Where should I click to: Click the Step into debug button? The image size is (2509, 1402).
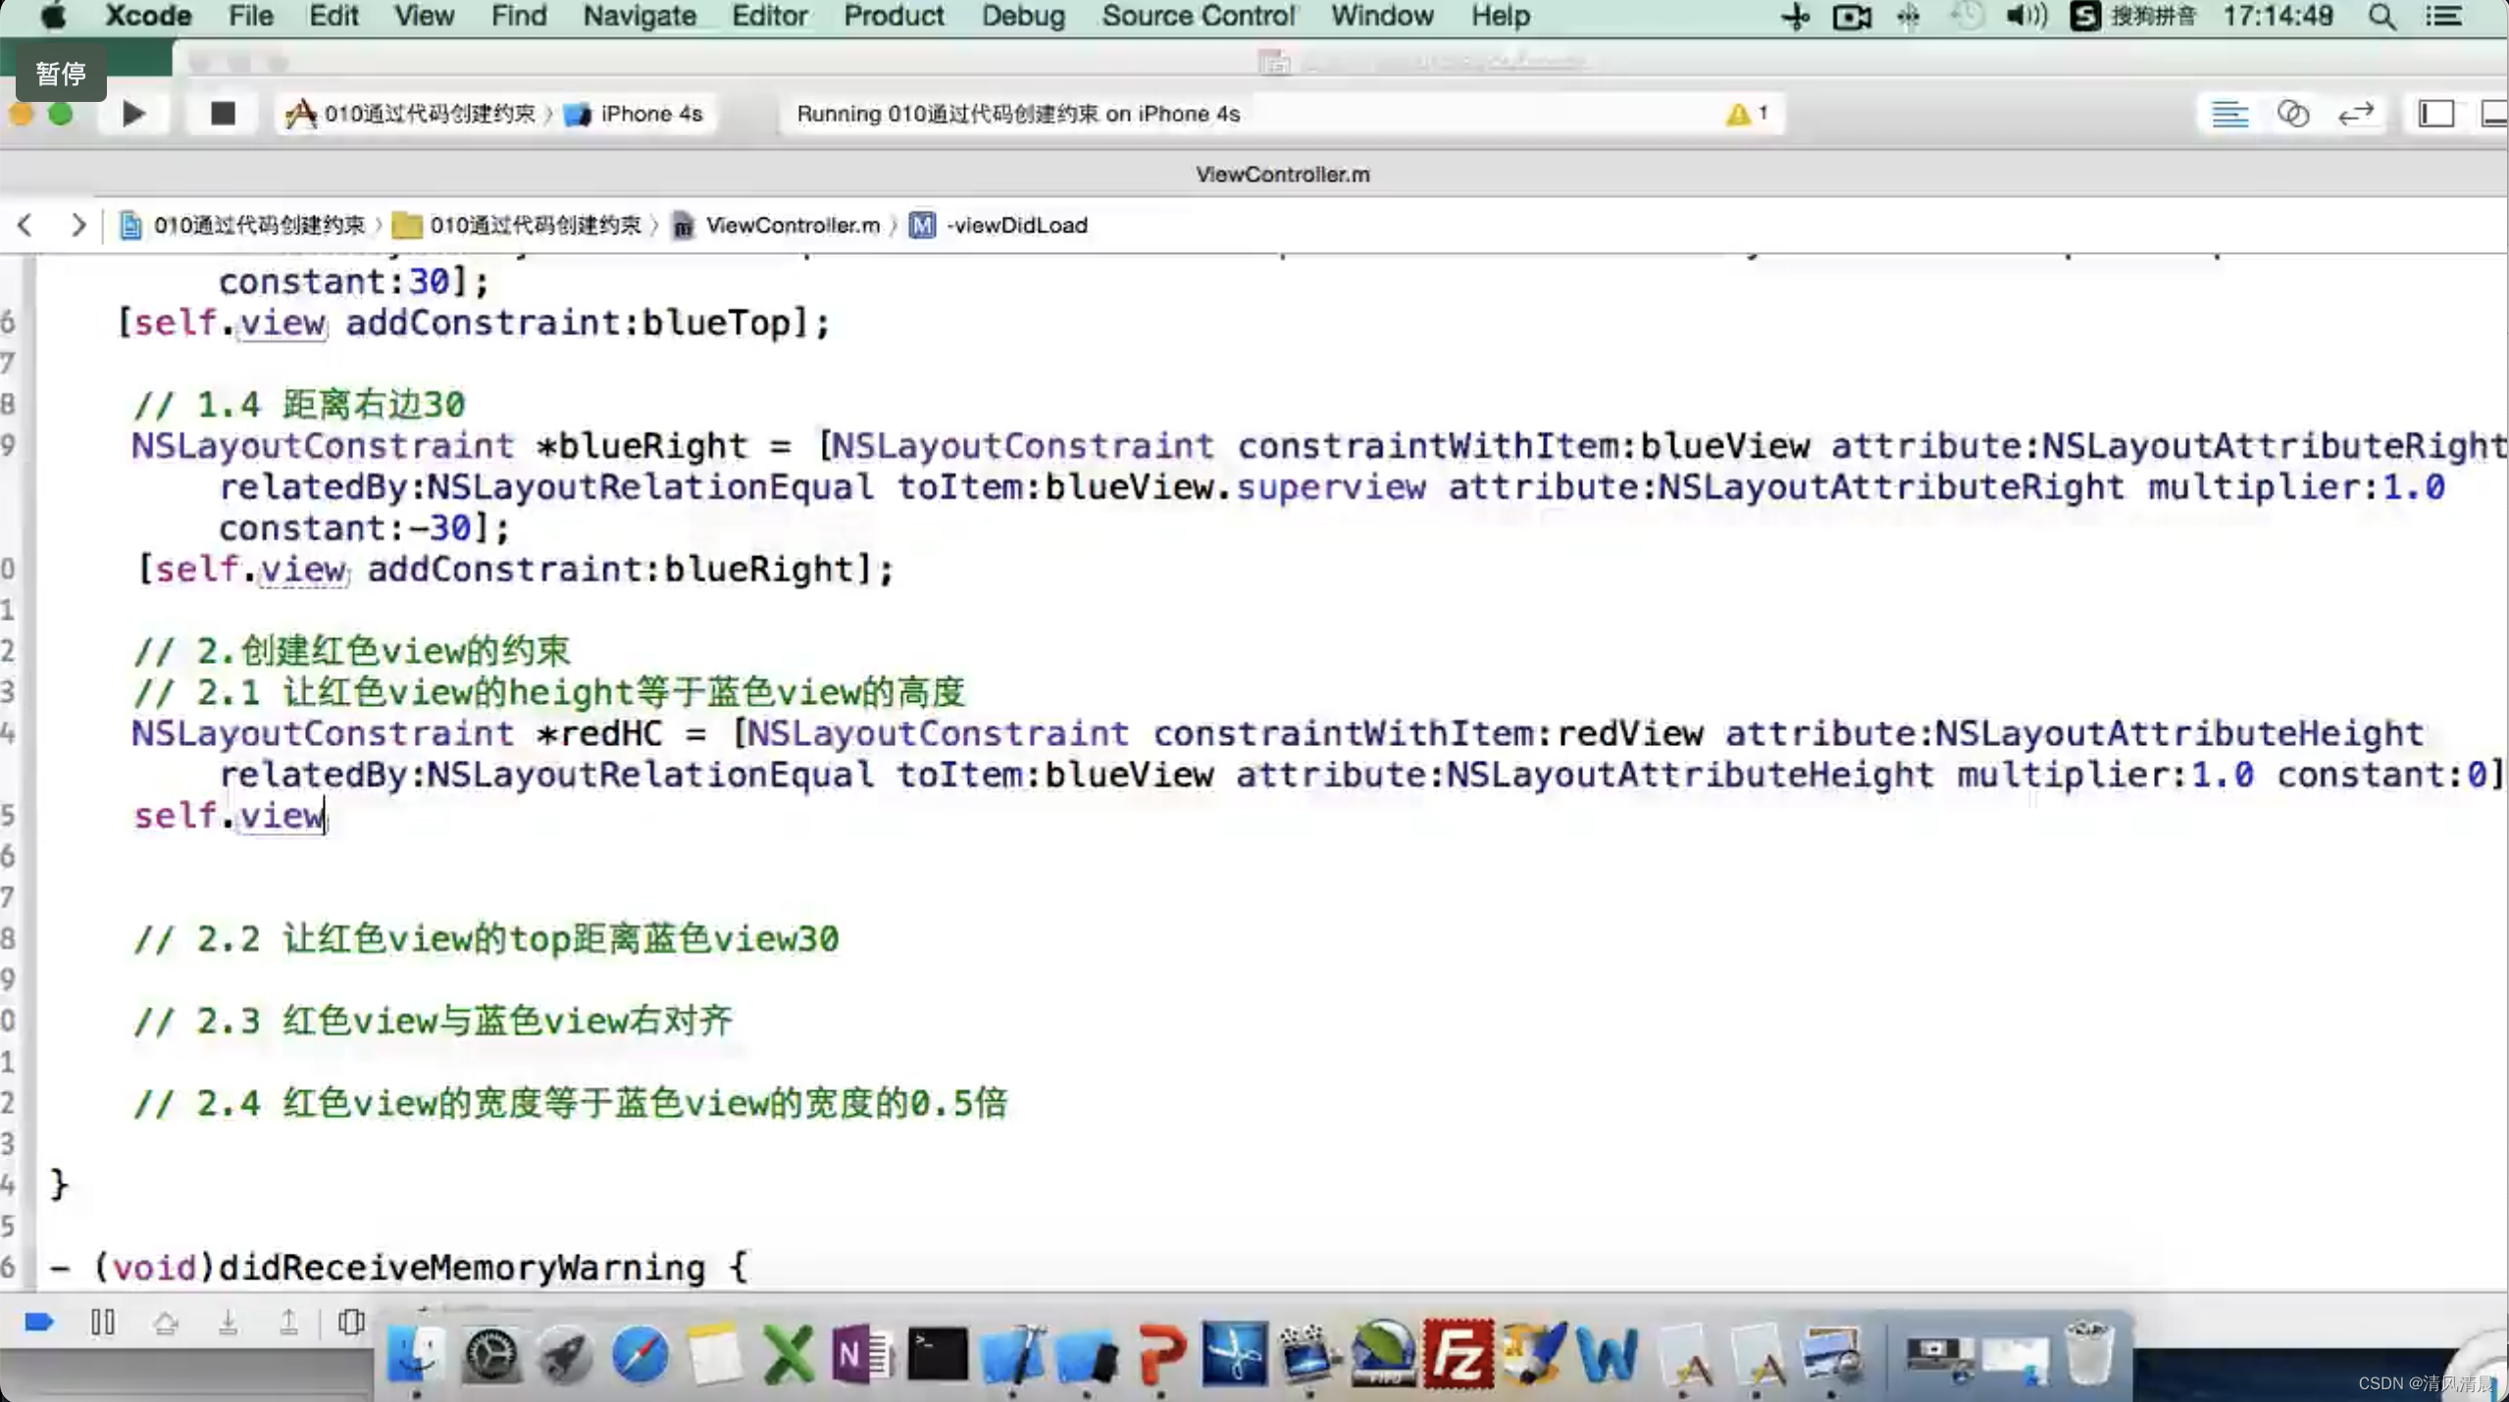point(228,1323)
